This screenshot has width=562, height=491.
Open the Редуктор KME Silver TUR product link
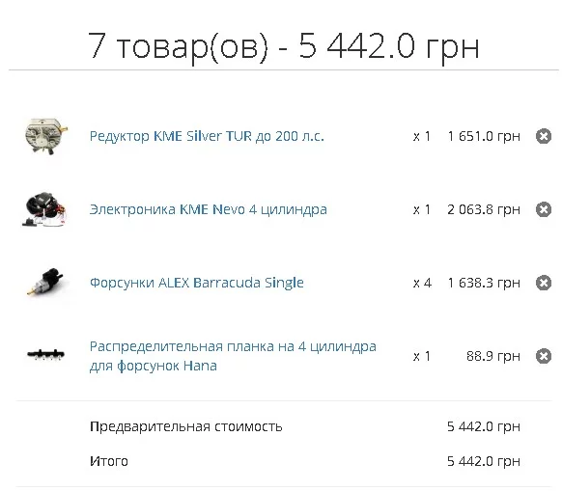point(207,136)
